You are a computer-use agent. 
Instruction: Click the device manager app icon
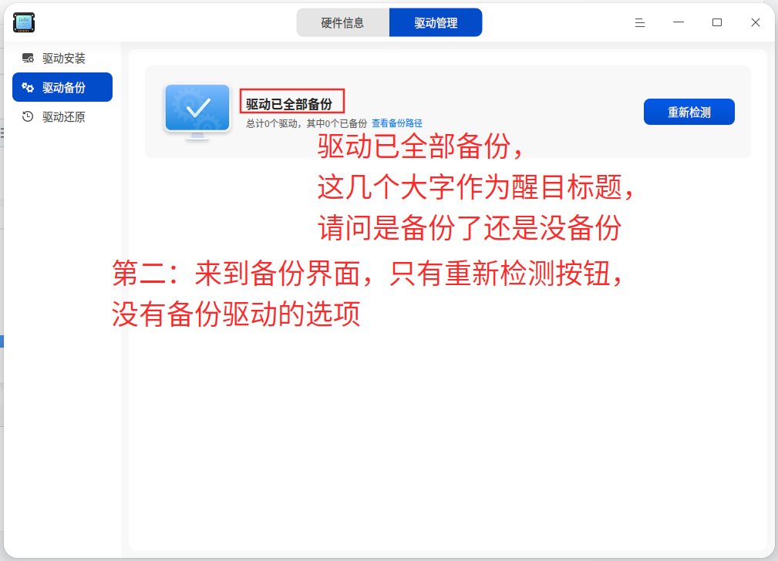[24, 22]
